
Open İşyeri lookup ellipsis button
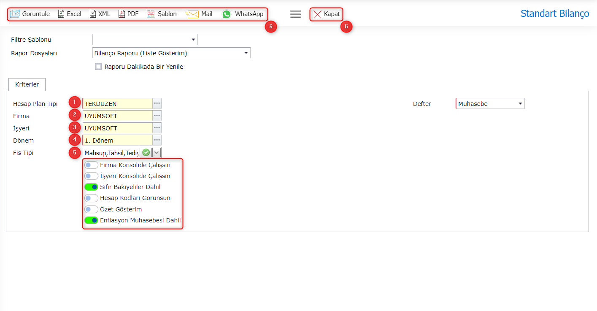[157, 128]
